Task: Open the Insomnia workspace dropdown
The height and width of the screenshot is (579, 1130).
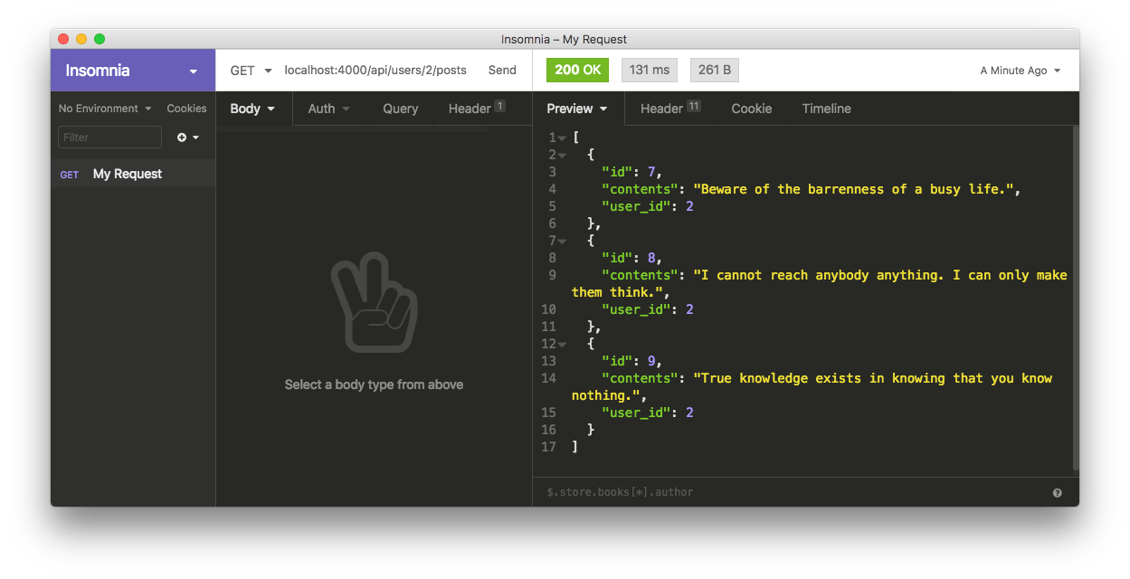Action: click(133, 71)
